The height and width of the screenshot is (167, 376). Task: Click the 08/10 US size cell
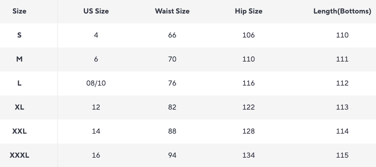point(96,83)
